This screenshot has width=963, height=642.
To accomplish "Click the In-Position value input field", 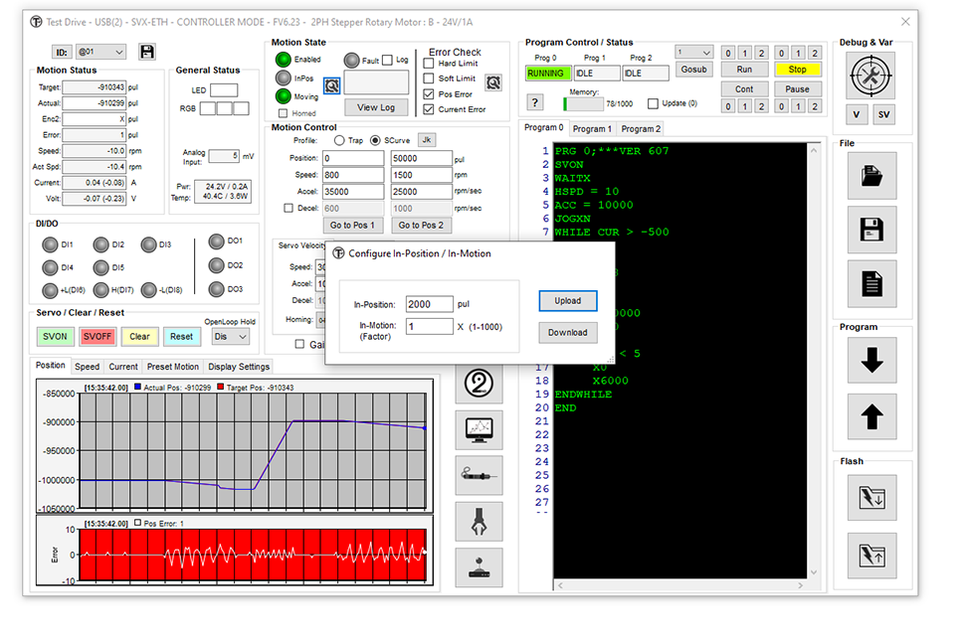I will coord(430,304).
